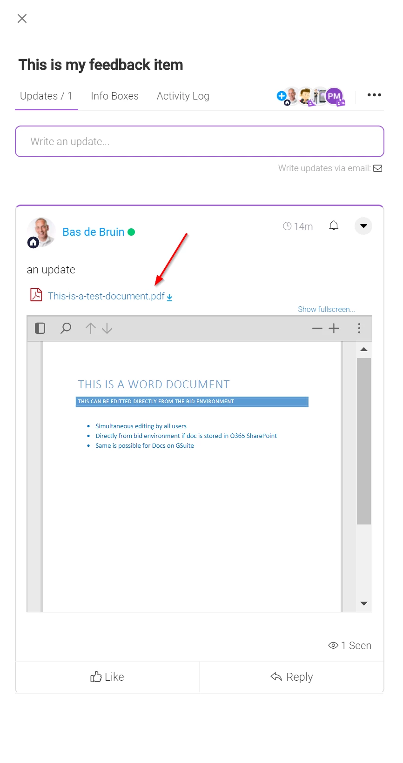
Task: Go to next page in PDF viewer
Action: point(107,328)
